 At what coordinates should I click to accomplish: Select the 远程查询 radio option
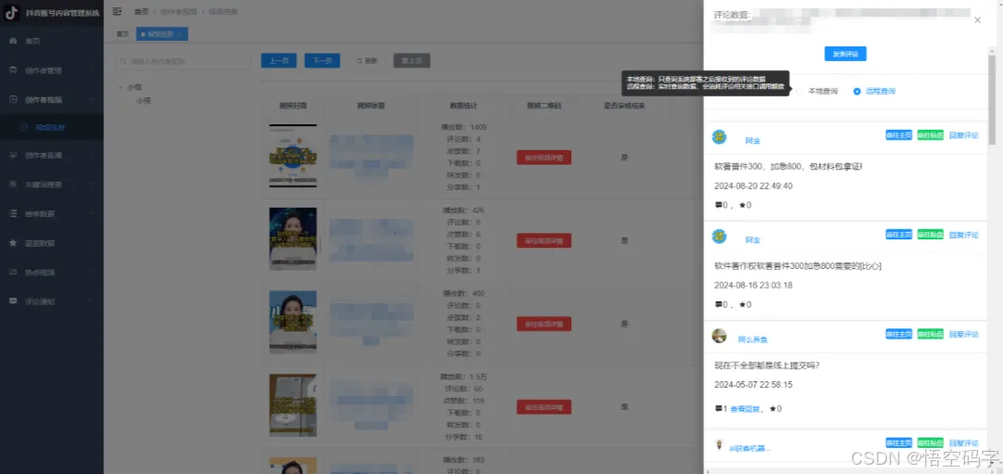[875, 91]
